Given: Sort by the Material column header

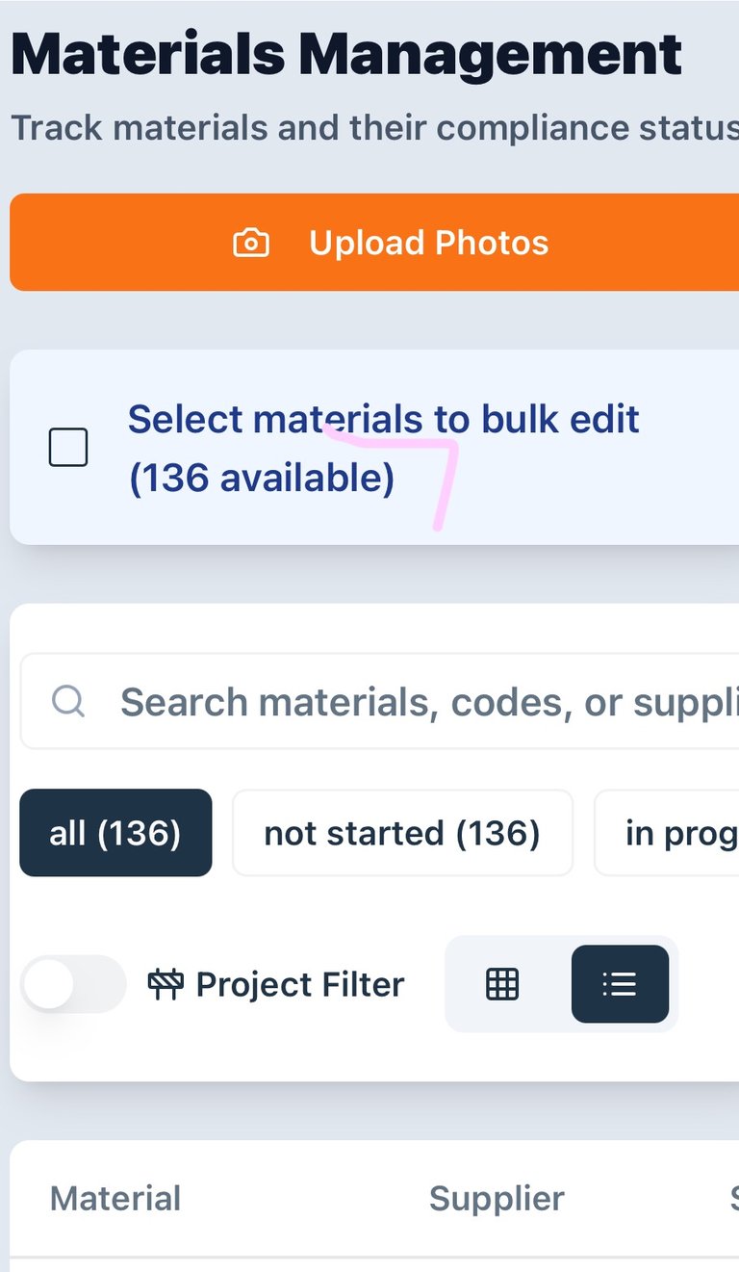Looking at the screenshot, I should (115, 1199).
